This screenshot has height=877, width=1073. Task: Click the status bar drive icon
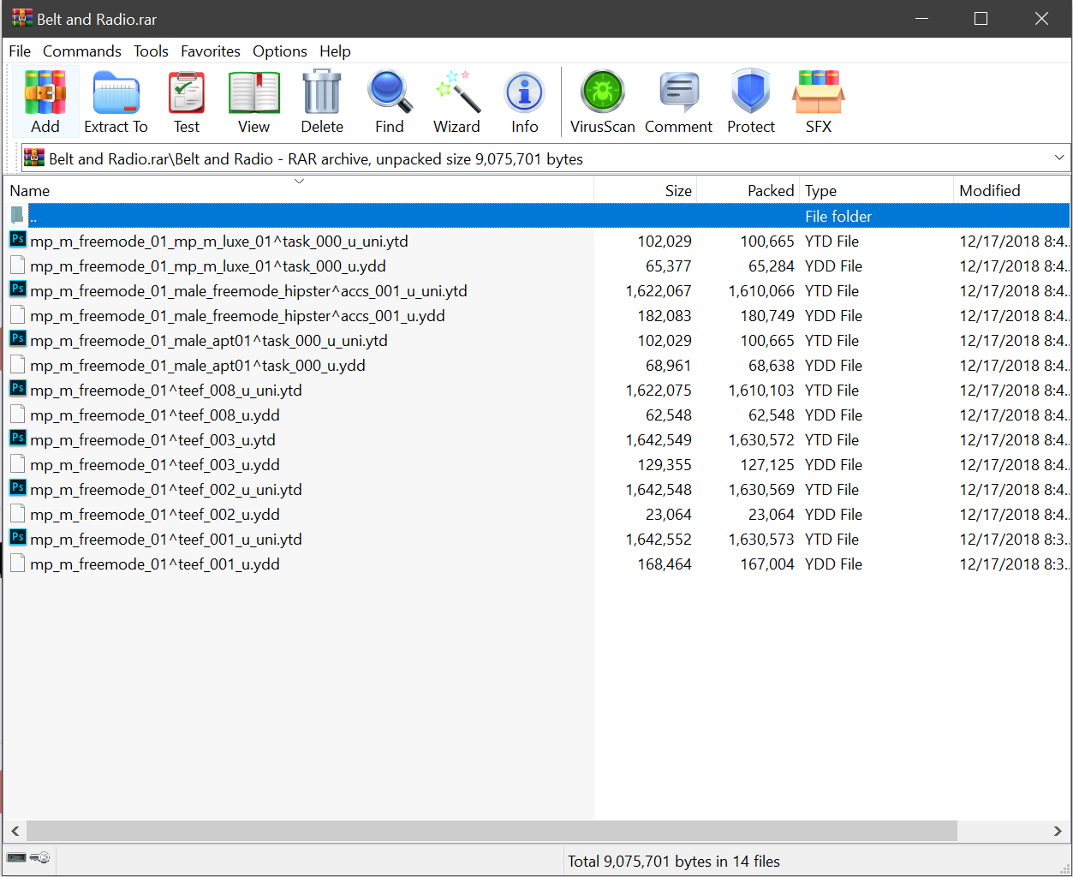[x=16, y=857]
